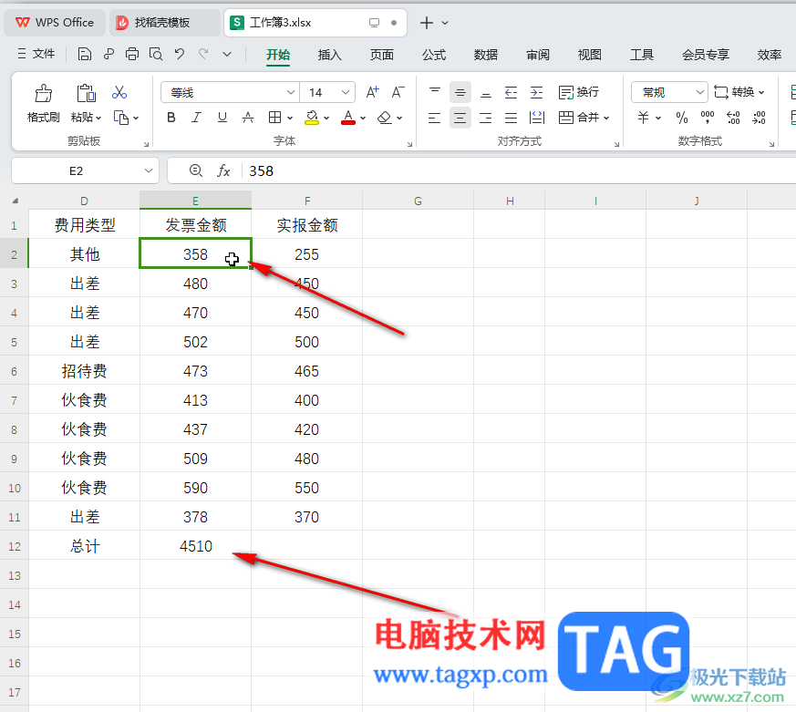This screenshot has height=712, width=796.
Task: Decrease indent of cell content
Action: click(x=511, y=92)
